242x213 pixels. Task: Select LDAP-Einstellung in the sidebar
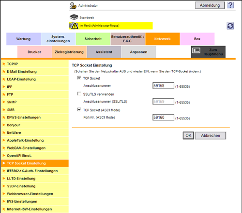(x=35, y=79)
